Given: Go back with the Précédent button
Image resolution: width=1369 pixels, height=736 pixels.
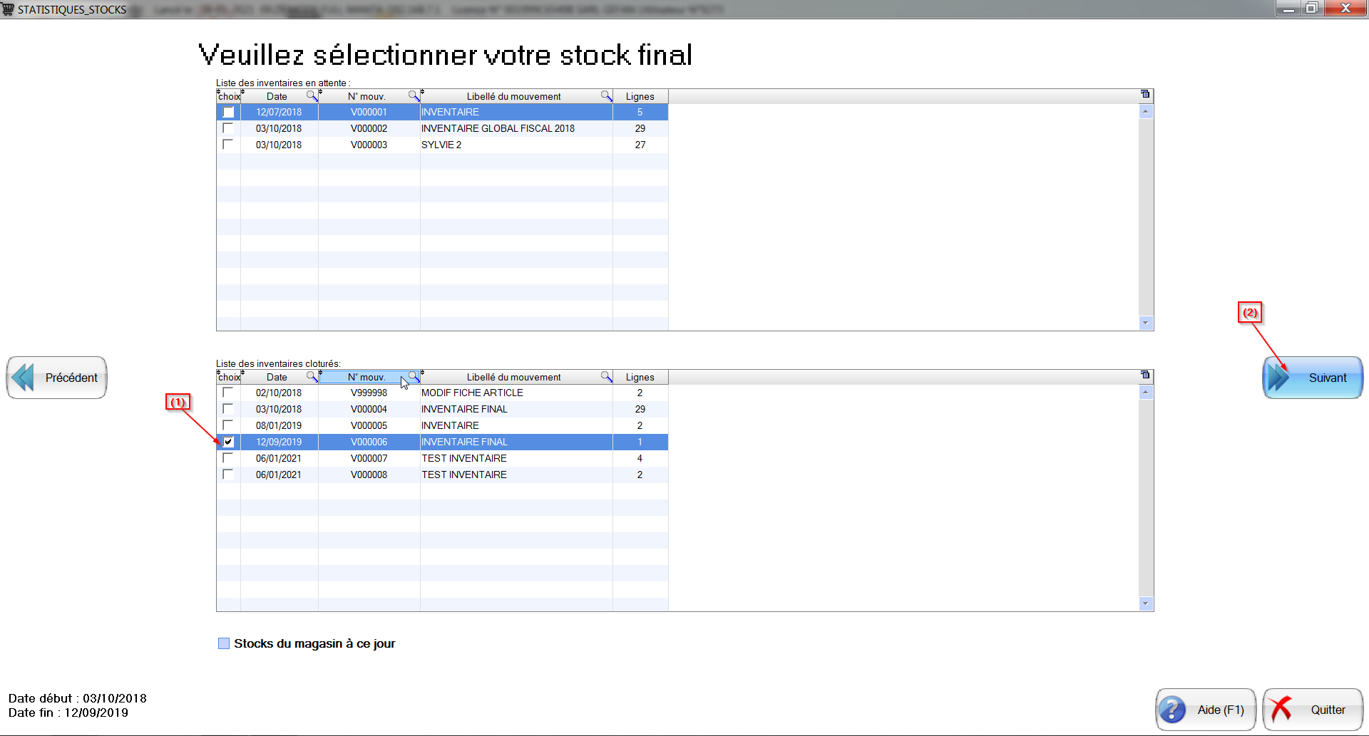Looking at the screenshot, I should [57, 378].
